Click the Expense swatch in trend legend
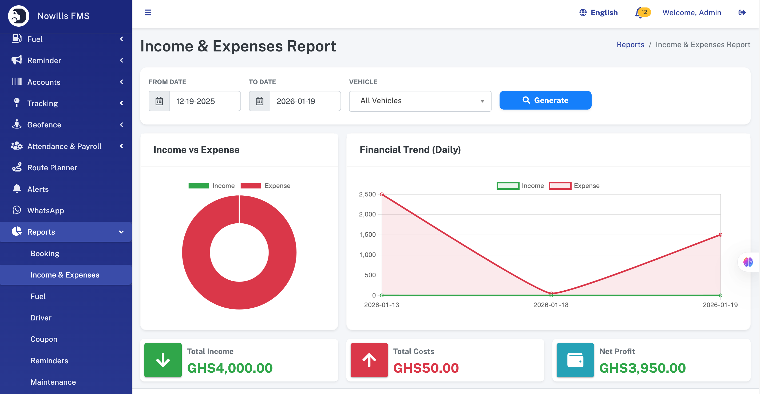Screen dimensions: 760x394 [x=560, y=186]
